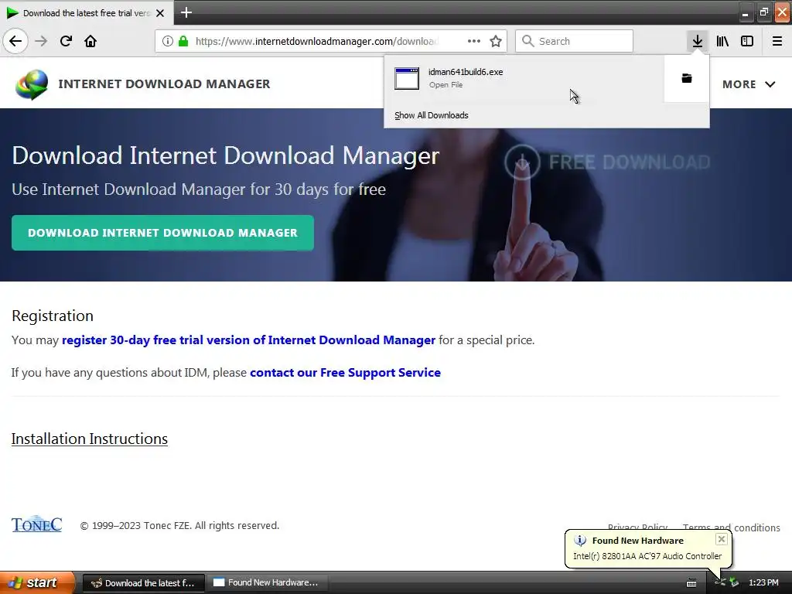Click the network tray icon
The image size is (792, 594).
pos(720,582)
